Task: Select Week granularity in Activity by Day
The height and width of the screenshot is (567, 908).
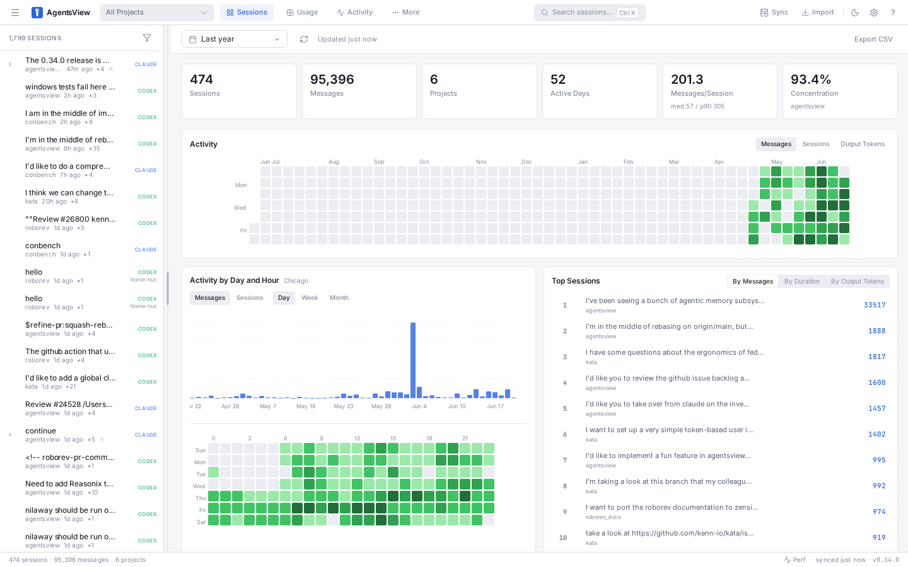Action: coord(310,298)
